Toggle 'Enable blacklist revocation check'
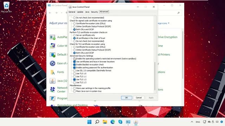The image size is (225, 126). [74, 64]
